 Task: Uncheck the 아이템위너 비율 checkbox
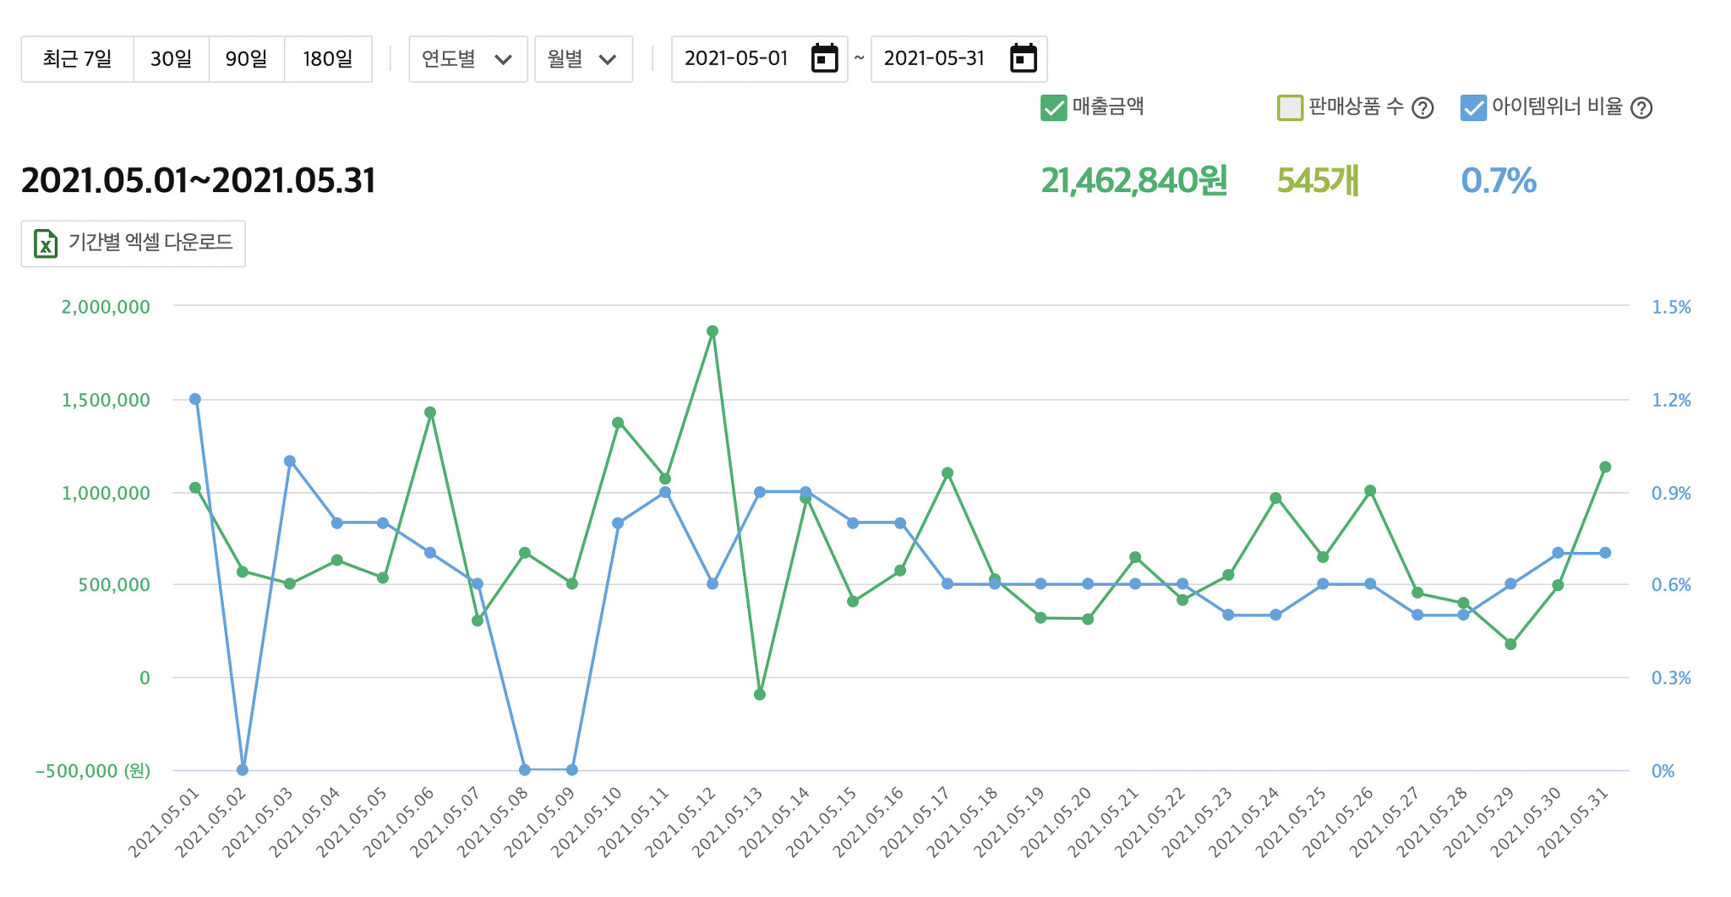[x=1473, y=108]
